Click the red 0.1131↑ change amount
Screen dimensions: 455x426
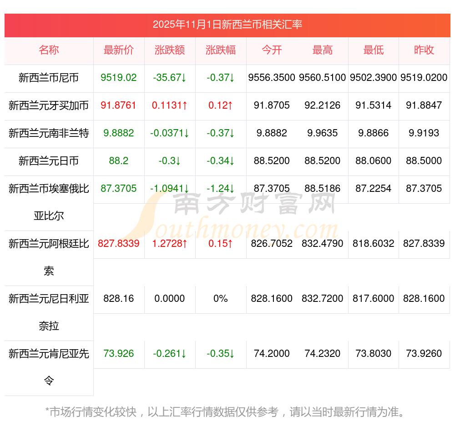pyautogui.click(x=170, y=105)
